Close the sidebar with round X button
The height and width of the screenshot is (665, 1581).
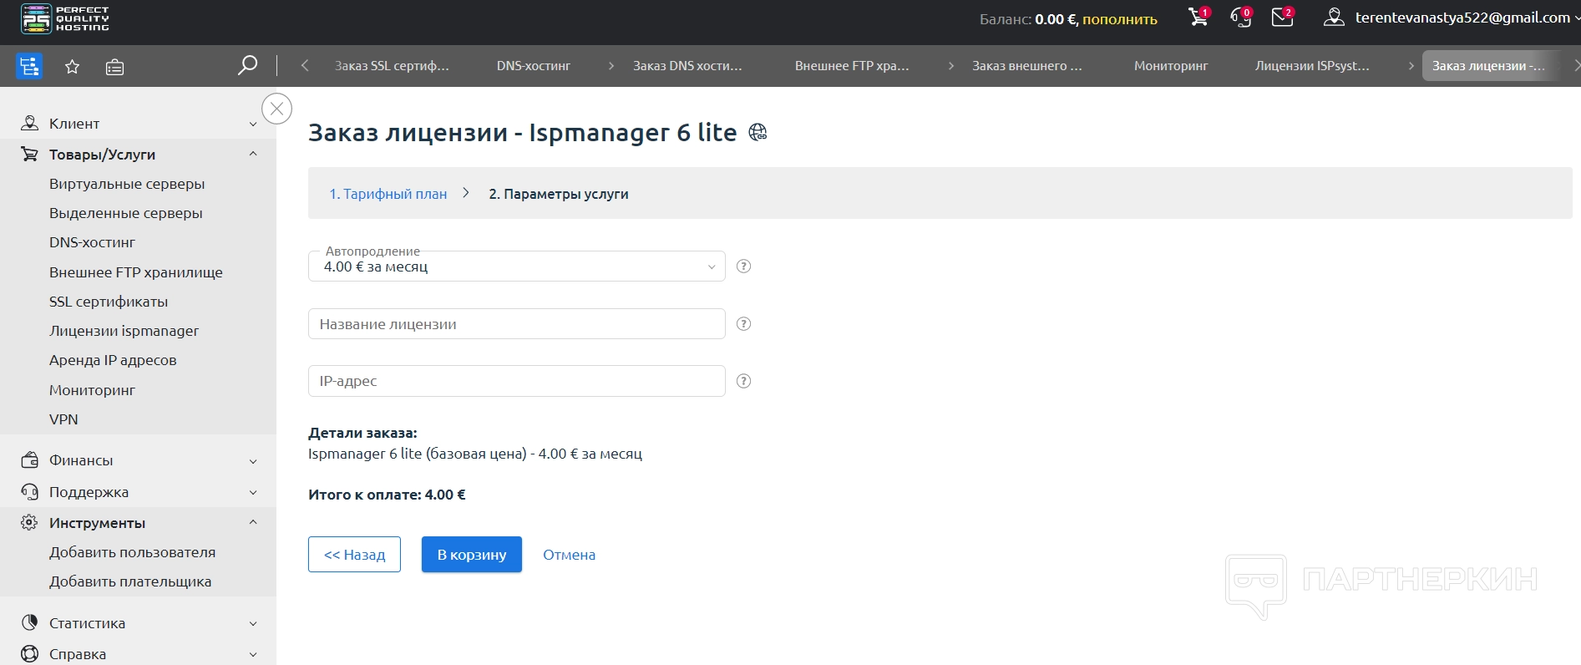click(276, 109)
